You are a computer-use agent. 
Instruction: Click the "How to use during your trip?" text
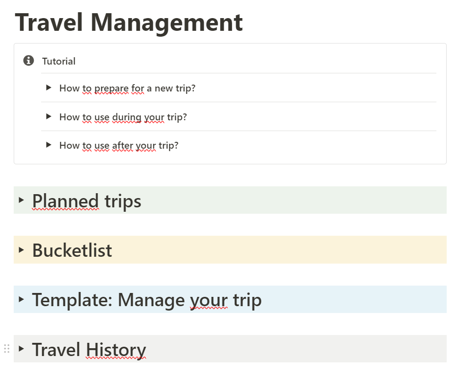(123, 117)
